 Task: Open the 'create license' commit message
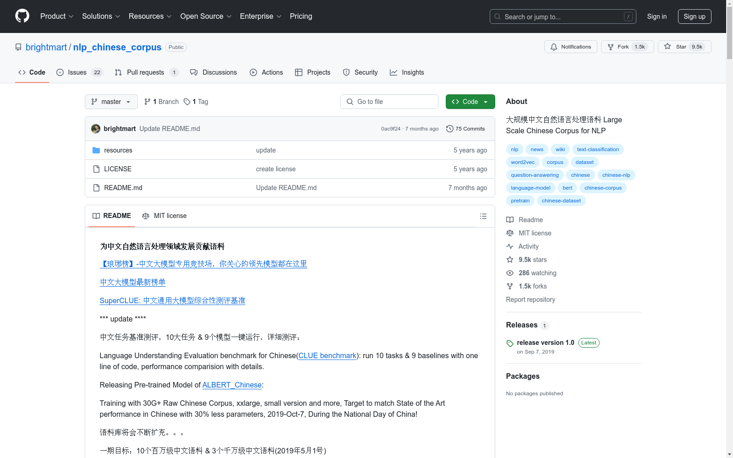(x=276, y=169)
